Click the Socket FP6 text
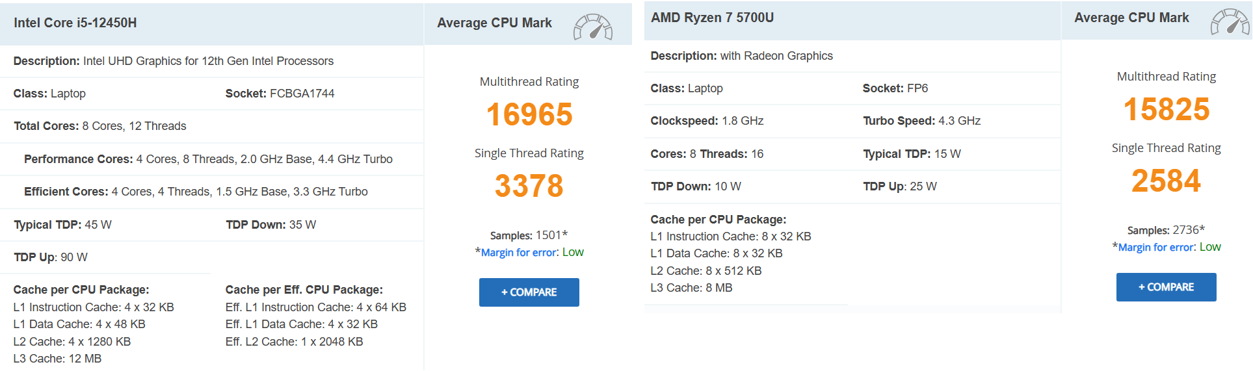 (895, 88)
